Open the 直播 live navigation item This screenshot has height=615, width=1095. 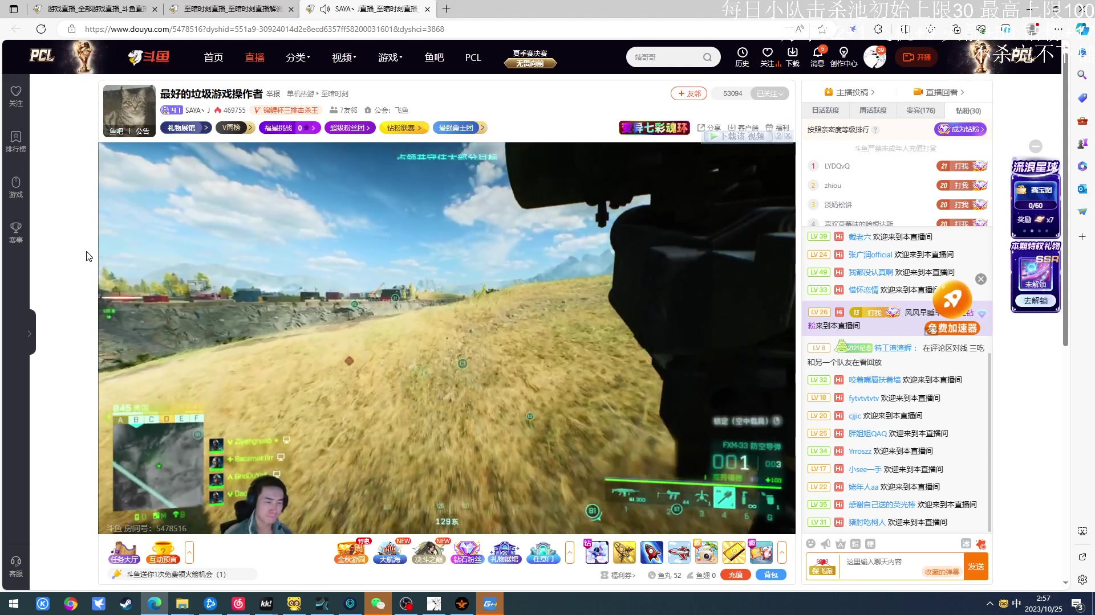coord(255,58)
